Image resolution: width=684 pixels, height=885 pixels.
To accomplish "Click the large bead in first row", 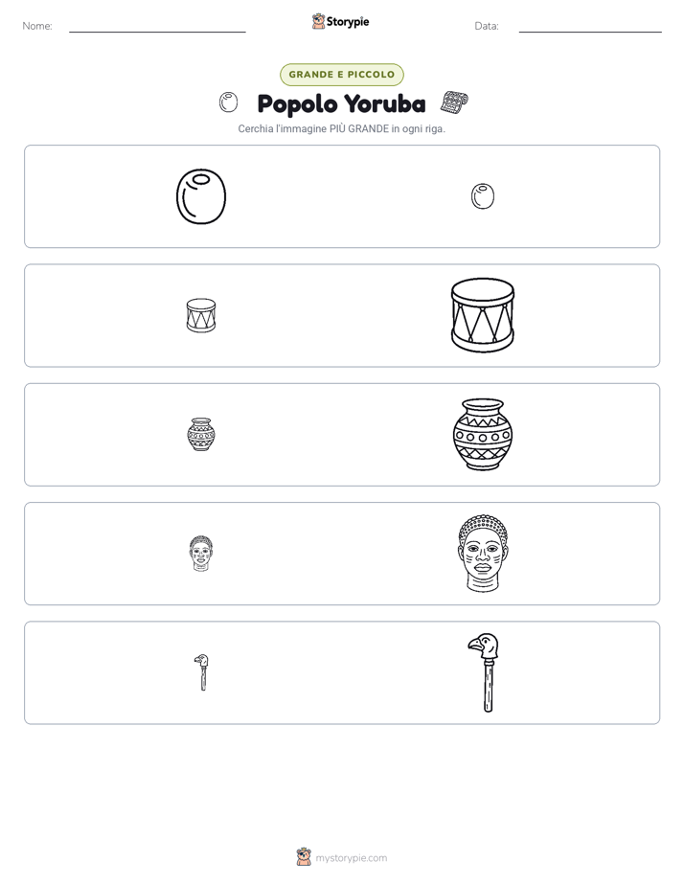I will pos(201,196).
